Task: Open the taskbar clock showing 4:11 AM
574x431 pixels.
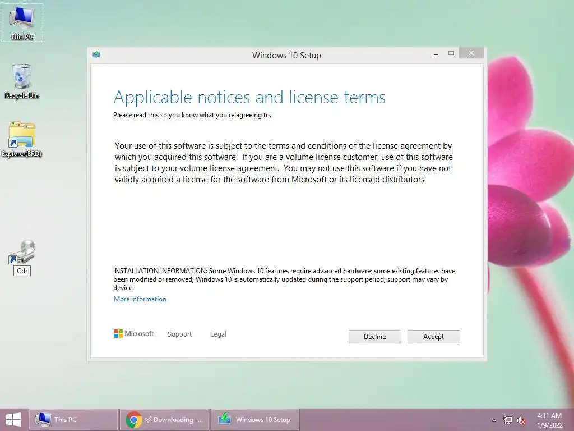Action: pos(549,420)
